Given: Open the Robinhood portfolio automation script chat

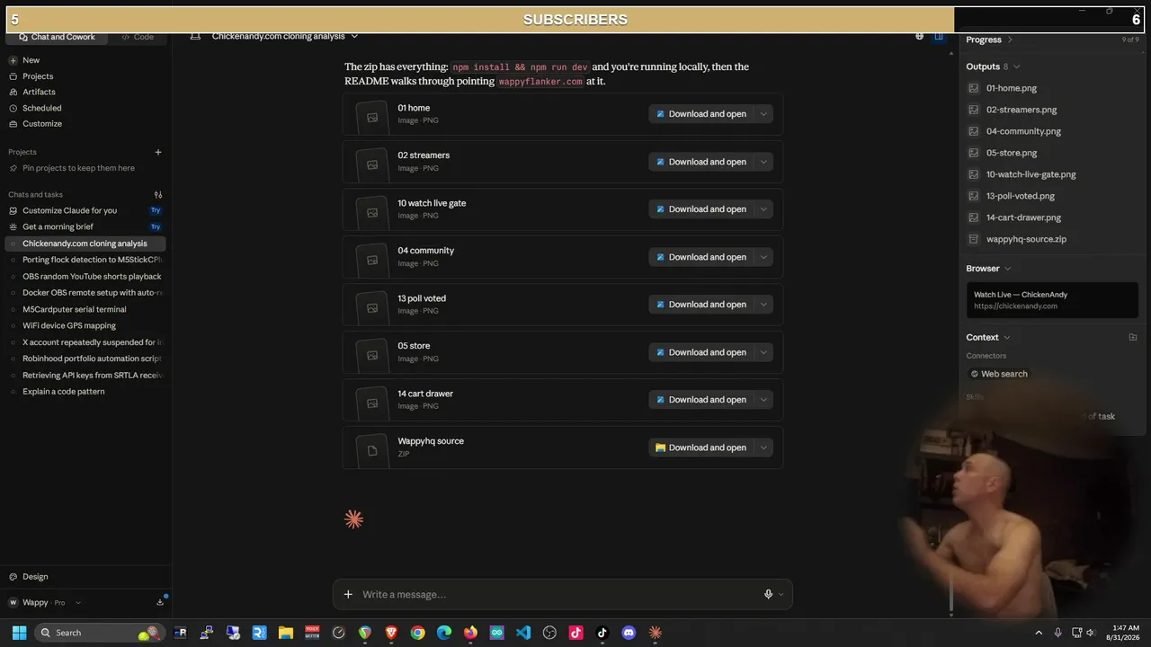Looking at the screenshot, I should [85, 359].
